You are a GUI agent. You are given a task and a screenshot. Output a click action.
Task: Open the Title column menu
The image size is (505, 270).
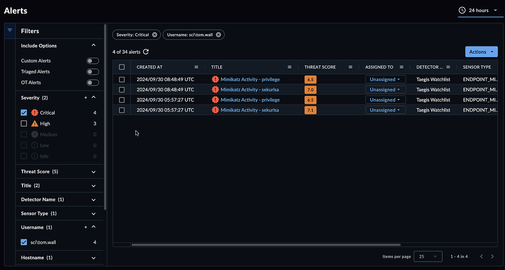click(289, 67)
